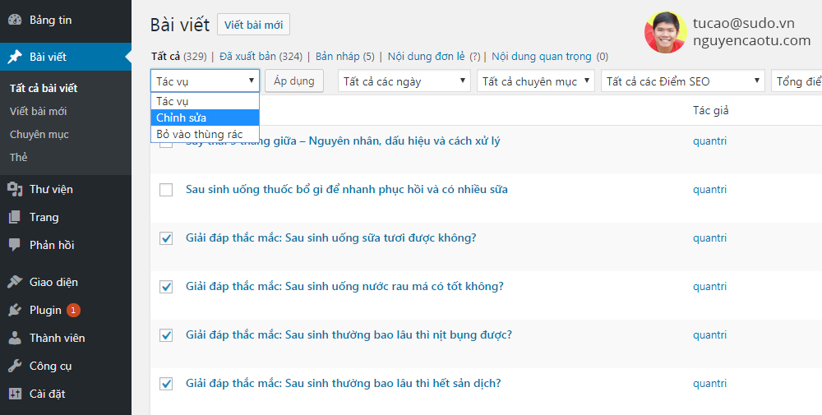The image size is (822, 415).
Task: Click the Tác giả column header
Action: point(710,110)
